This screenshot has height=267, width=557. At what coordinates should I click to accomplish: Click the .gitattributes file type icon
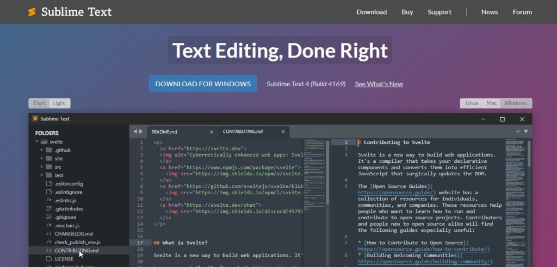pos(49,209)
